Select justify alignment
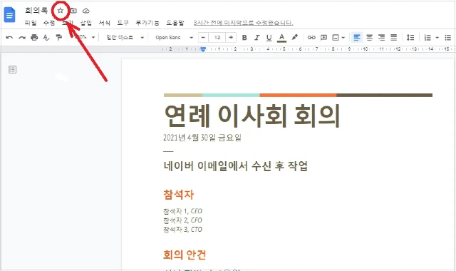 pyautogui.click(x=393, y=38)
